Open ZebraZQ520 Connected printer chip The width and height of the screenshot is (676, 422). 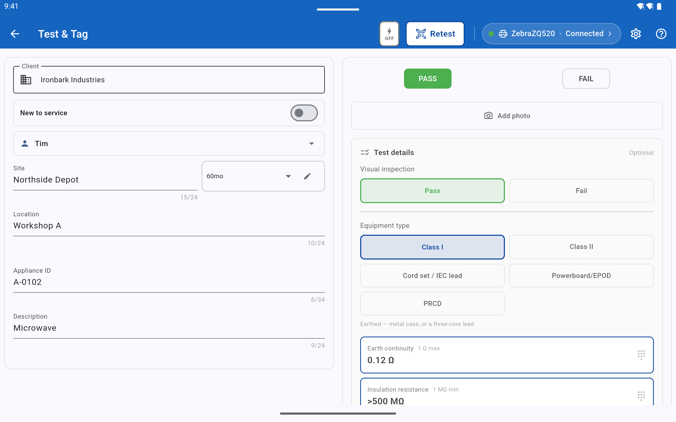551,34
